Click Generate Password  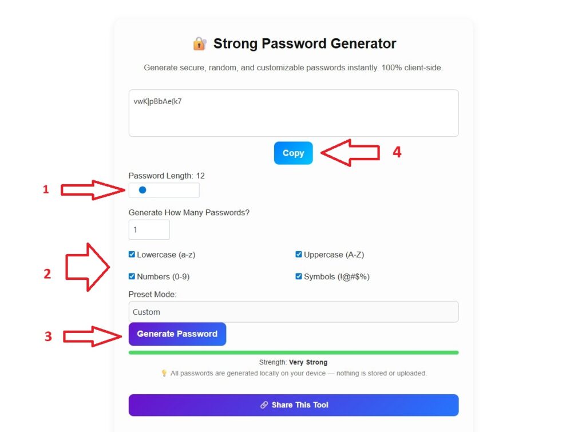click(x=177, y=334)
